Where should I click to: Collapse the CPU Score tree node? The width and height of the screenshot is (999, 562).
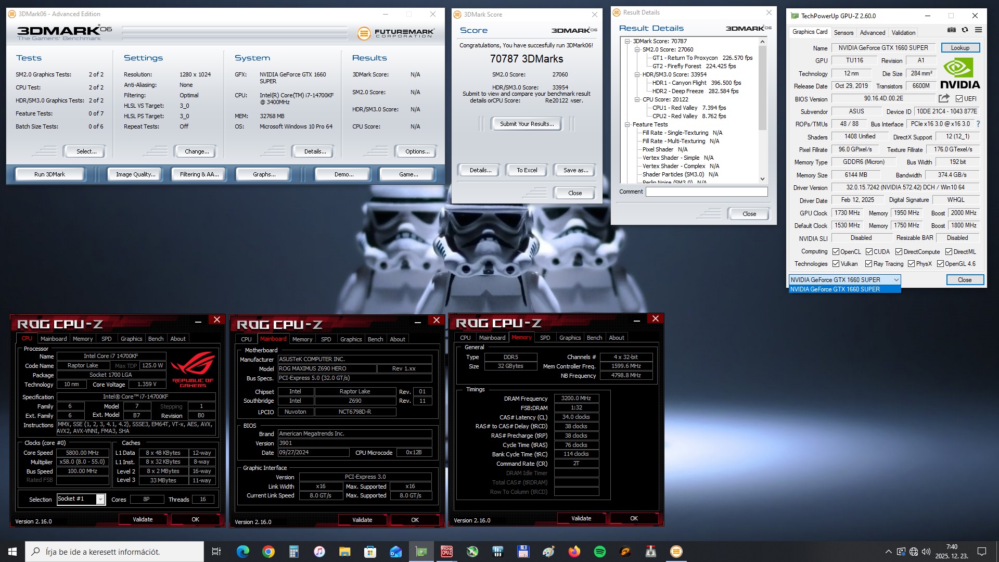pyautogui.click(x=637, y=99)
